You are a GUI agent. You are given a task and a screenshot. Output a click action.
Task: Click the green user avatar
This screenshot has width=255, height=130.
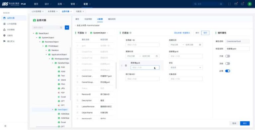point(249,4)
